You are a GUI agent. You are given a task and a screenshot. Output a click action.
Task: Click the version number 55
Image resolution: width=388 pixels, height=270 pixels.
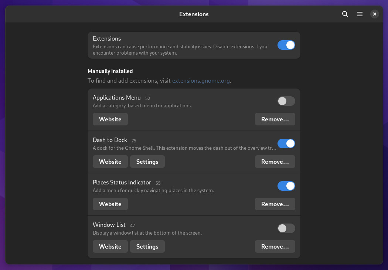pos(158,183)
